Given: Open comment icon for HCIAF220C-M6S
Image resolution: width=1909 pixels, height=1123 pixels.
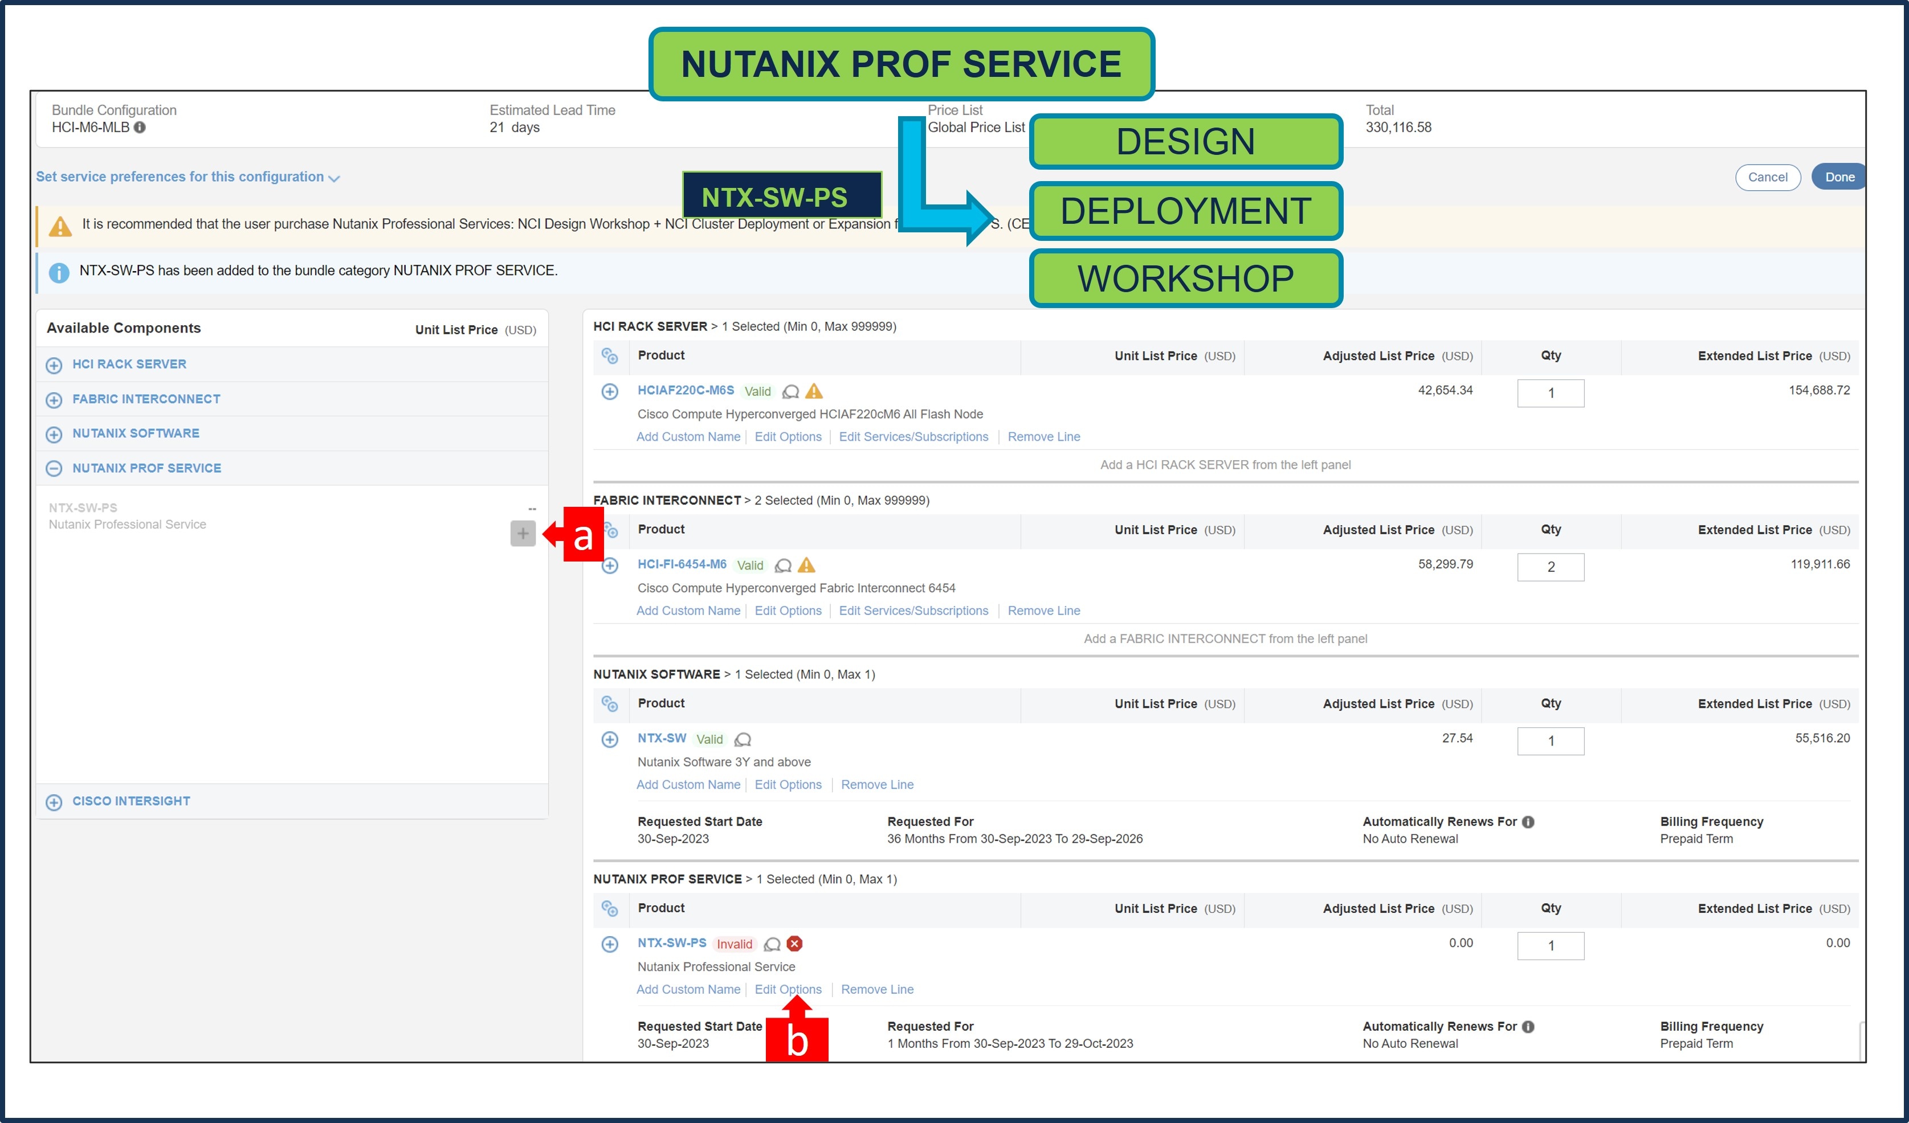Looking at the screenshot, I should tap(791, 391).
